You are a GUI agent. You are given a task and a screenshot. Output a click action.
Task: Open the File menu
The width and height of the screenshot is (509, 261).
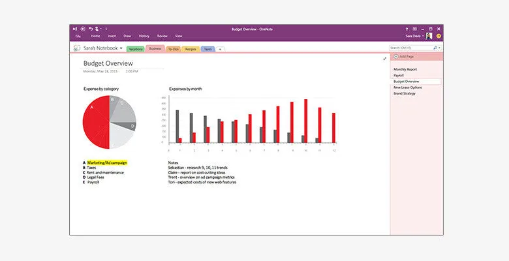78,36
